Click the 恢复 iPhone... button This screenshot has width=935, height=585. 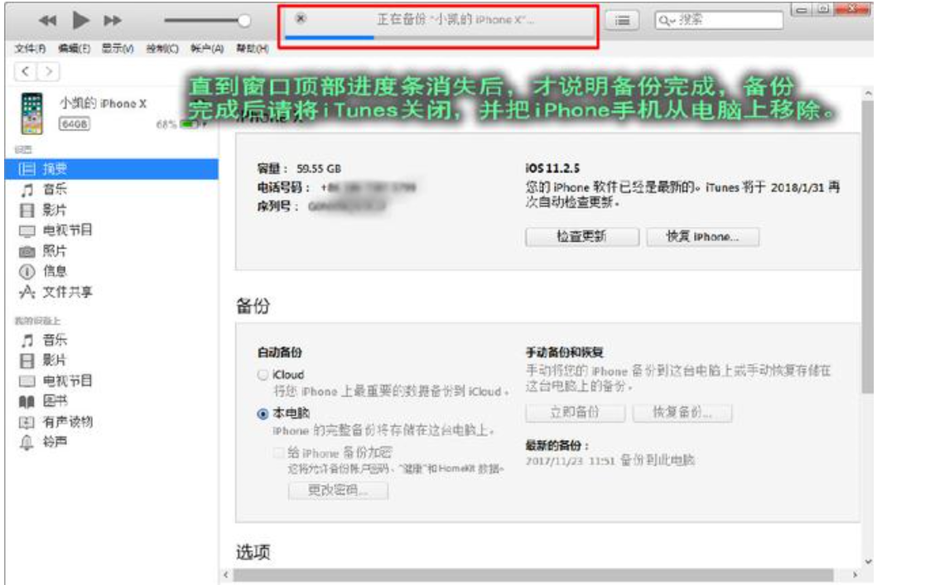[702, 237]
